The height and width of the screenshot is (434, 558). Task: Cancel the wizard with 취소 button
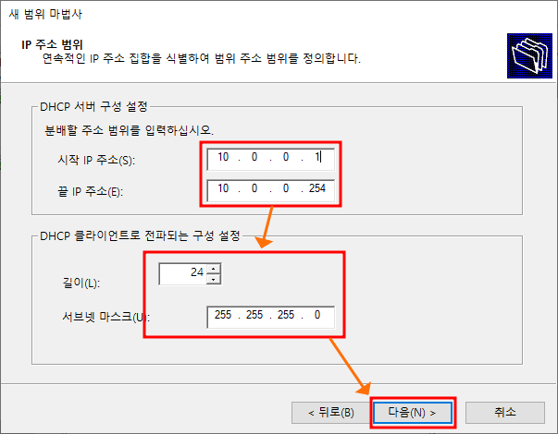click(505, 413)
